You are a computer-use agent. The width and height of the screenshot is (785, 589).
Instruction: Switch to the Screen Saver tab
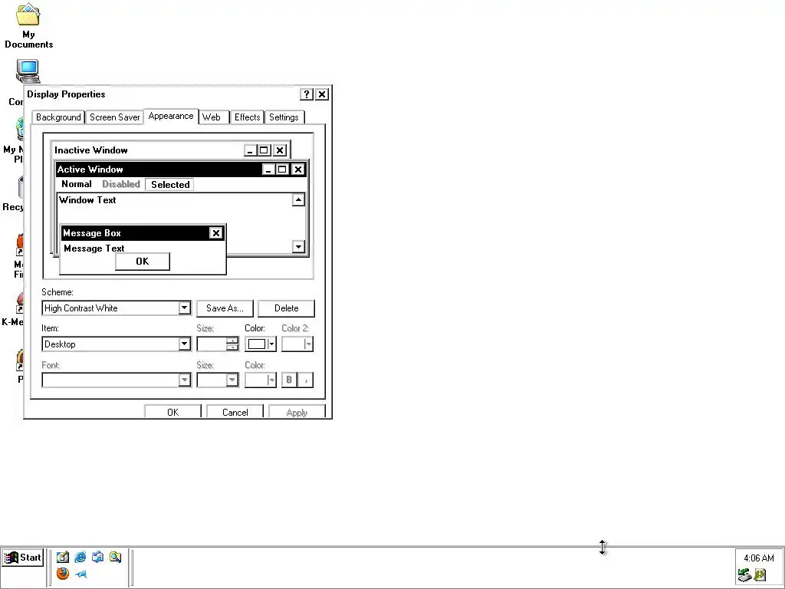(x=115, y=117)
